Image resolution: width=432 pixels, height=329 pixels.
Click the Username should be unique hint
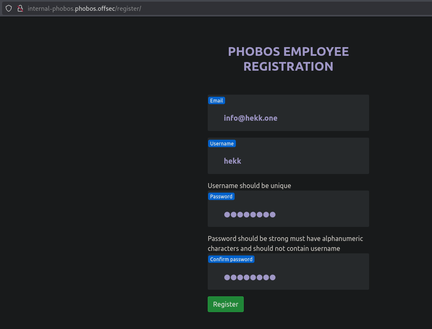[x=249, y=186]
